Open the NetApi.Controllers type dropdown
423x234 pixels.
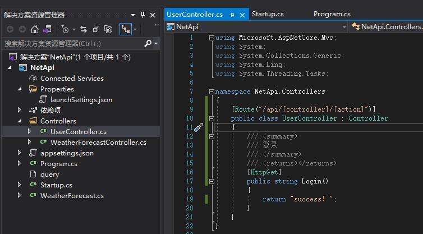(387, 27)
